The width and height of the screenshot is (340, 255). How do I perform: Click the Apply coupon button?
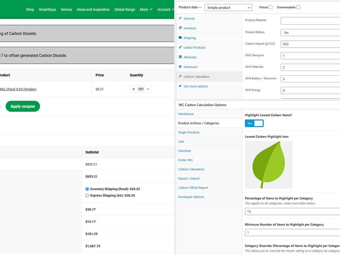[x=23, y=106]
